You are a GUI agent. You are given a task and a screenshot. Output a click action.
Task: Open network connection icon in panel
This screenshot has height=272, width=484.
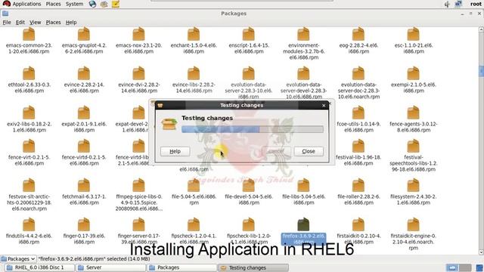pos(458,4)
